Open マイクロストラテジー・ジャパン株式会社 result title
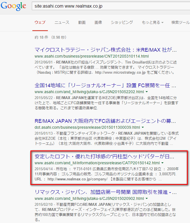The width and height of the screenshot is (190, 223). [106, 50]
